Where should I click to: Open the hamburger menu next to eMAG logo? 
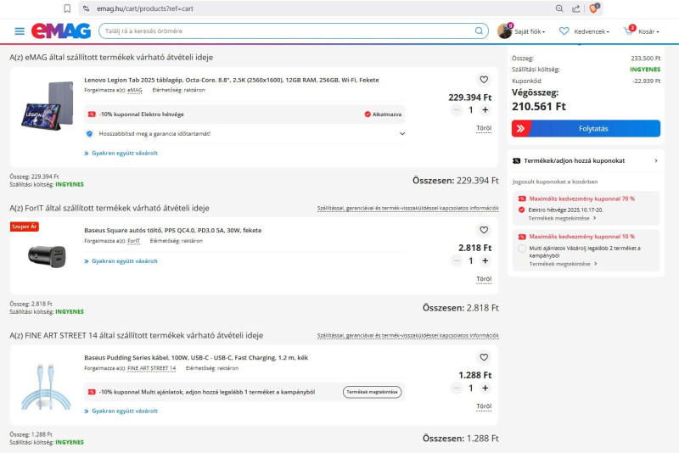coord(20,31)
